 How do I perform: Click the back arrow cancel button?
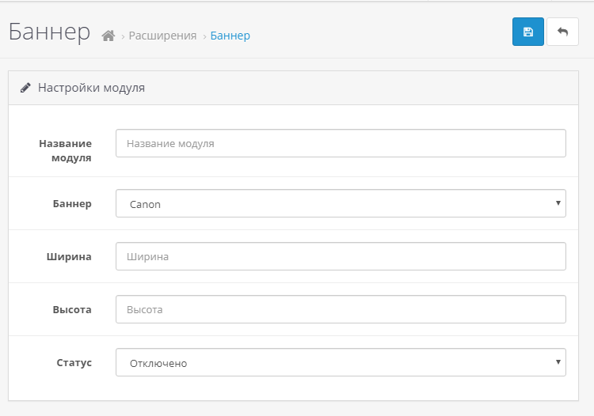point(562,32)
